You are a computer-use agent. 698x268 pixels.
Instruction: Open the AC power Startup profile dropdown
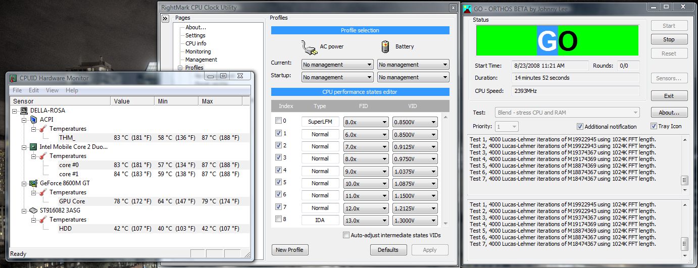[337, 77]
